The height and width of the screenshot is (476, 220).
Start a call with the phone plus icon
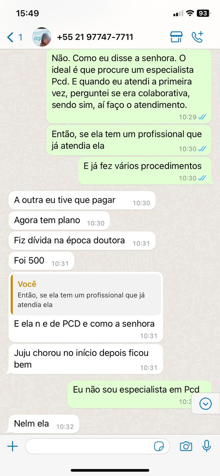(198, 37)
